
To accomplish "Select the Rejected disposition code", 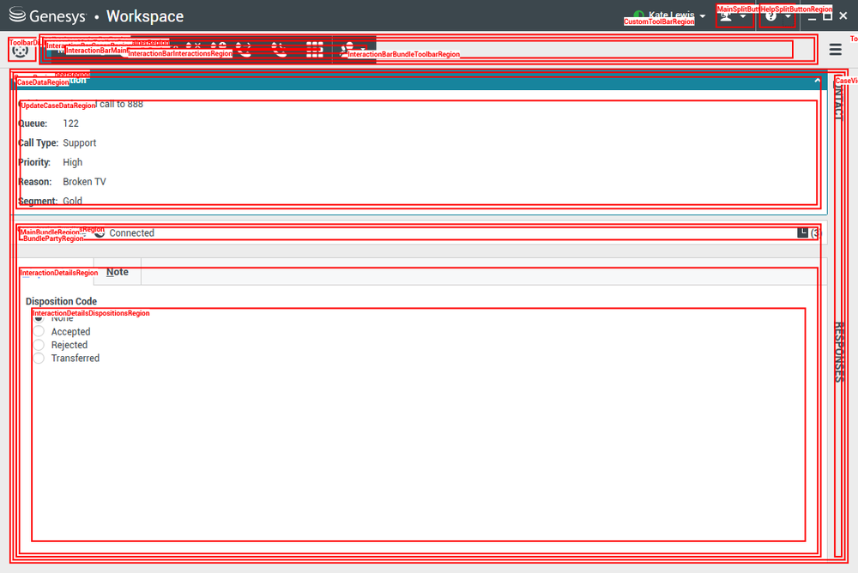I will (39, 345).
